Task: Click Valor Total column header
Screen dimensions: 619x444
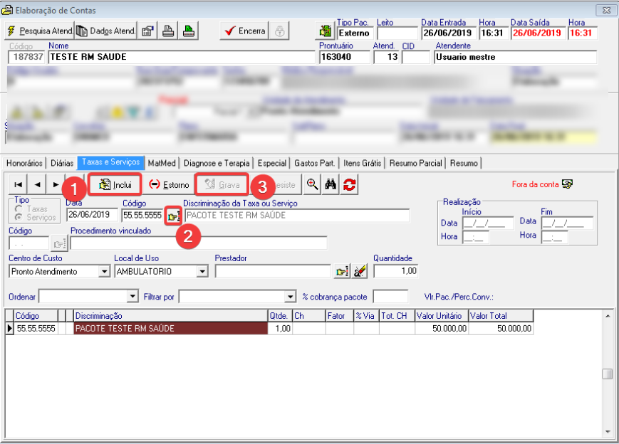Action: point(501,316)
